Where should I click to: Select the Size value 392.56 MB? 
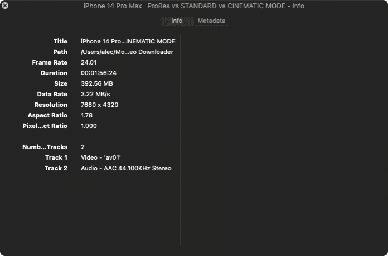click(x=97, y=84)
